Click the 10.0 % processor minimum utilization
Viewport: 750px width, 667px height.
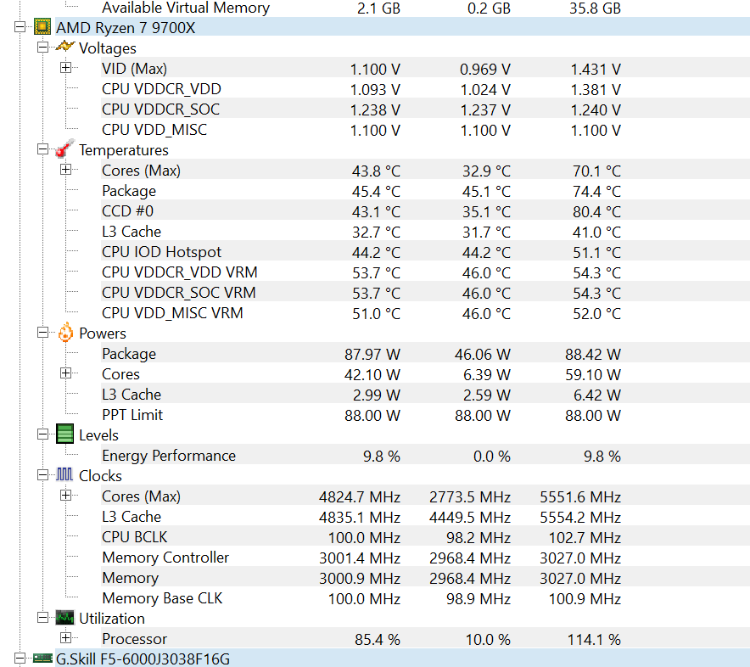[488, 640]
